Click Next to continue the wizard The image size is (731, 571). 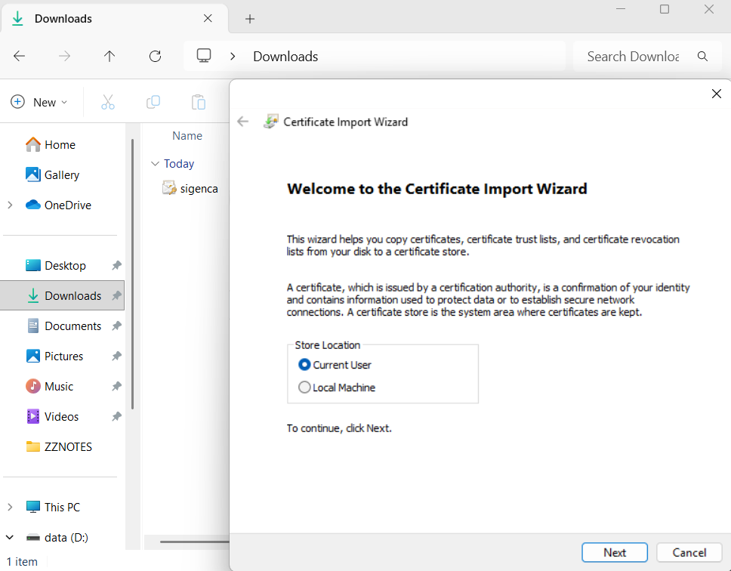[x=614, y=552]
